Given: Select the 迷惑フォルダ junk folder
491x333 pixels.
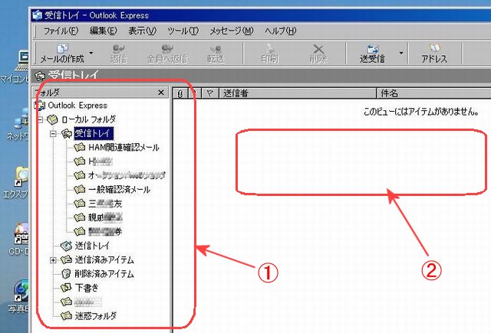Looking at the screenshot, I should (95, 316).
